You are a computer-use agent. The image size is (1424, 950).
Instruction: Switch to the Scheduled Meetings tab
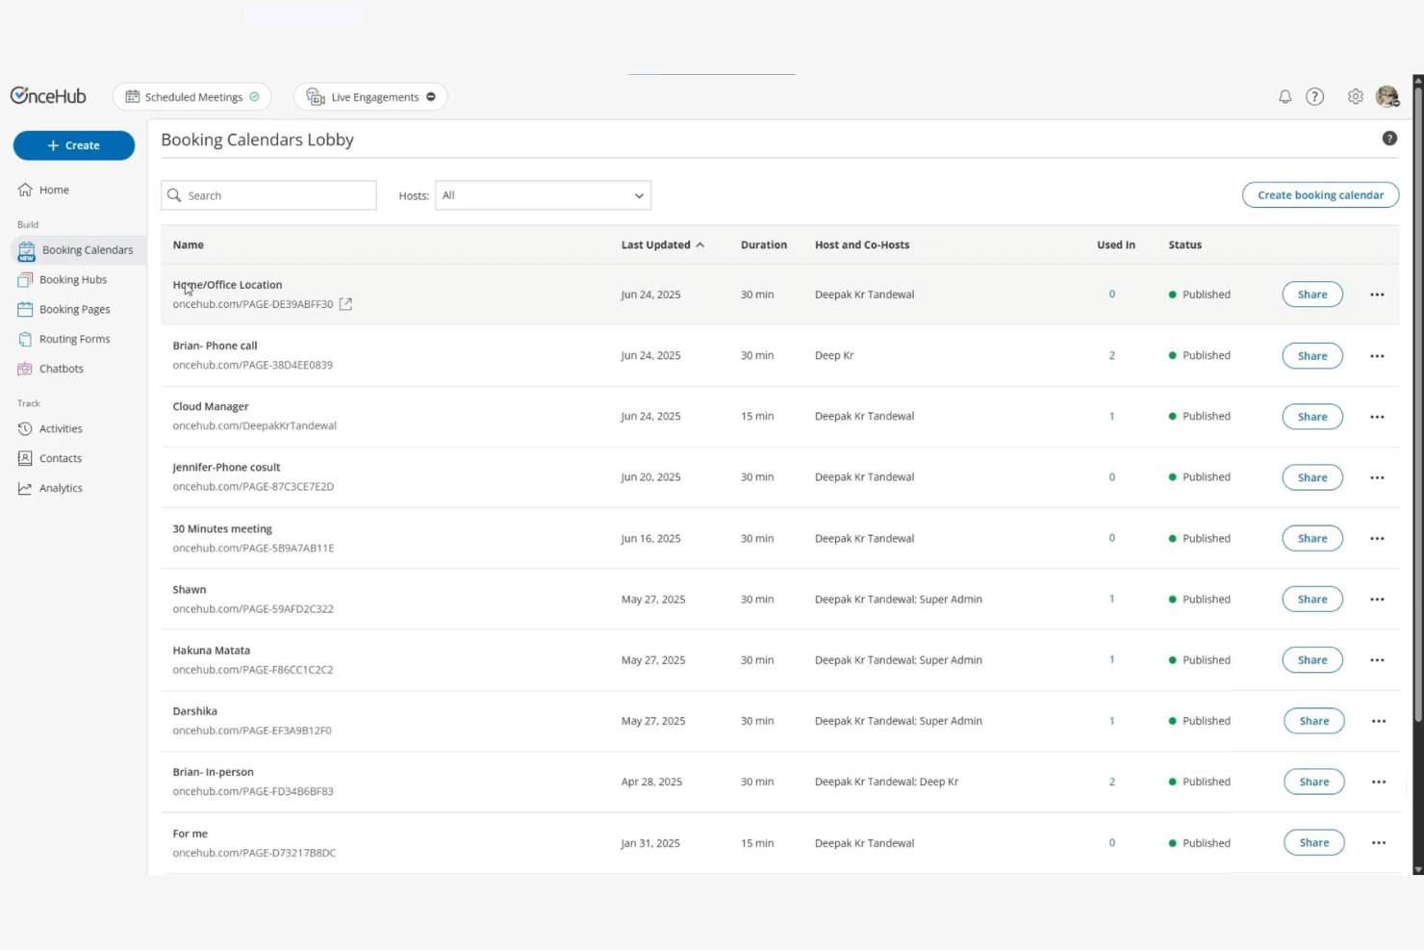[x=191, y=96]
